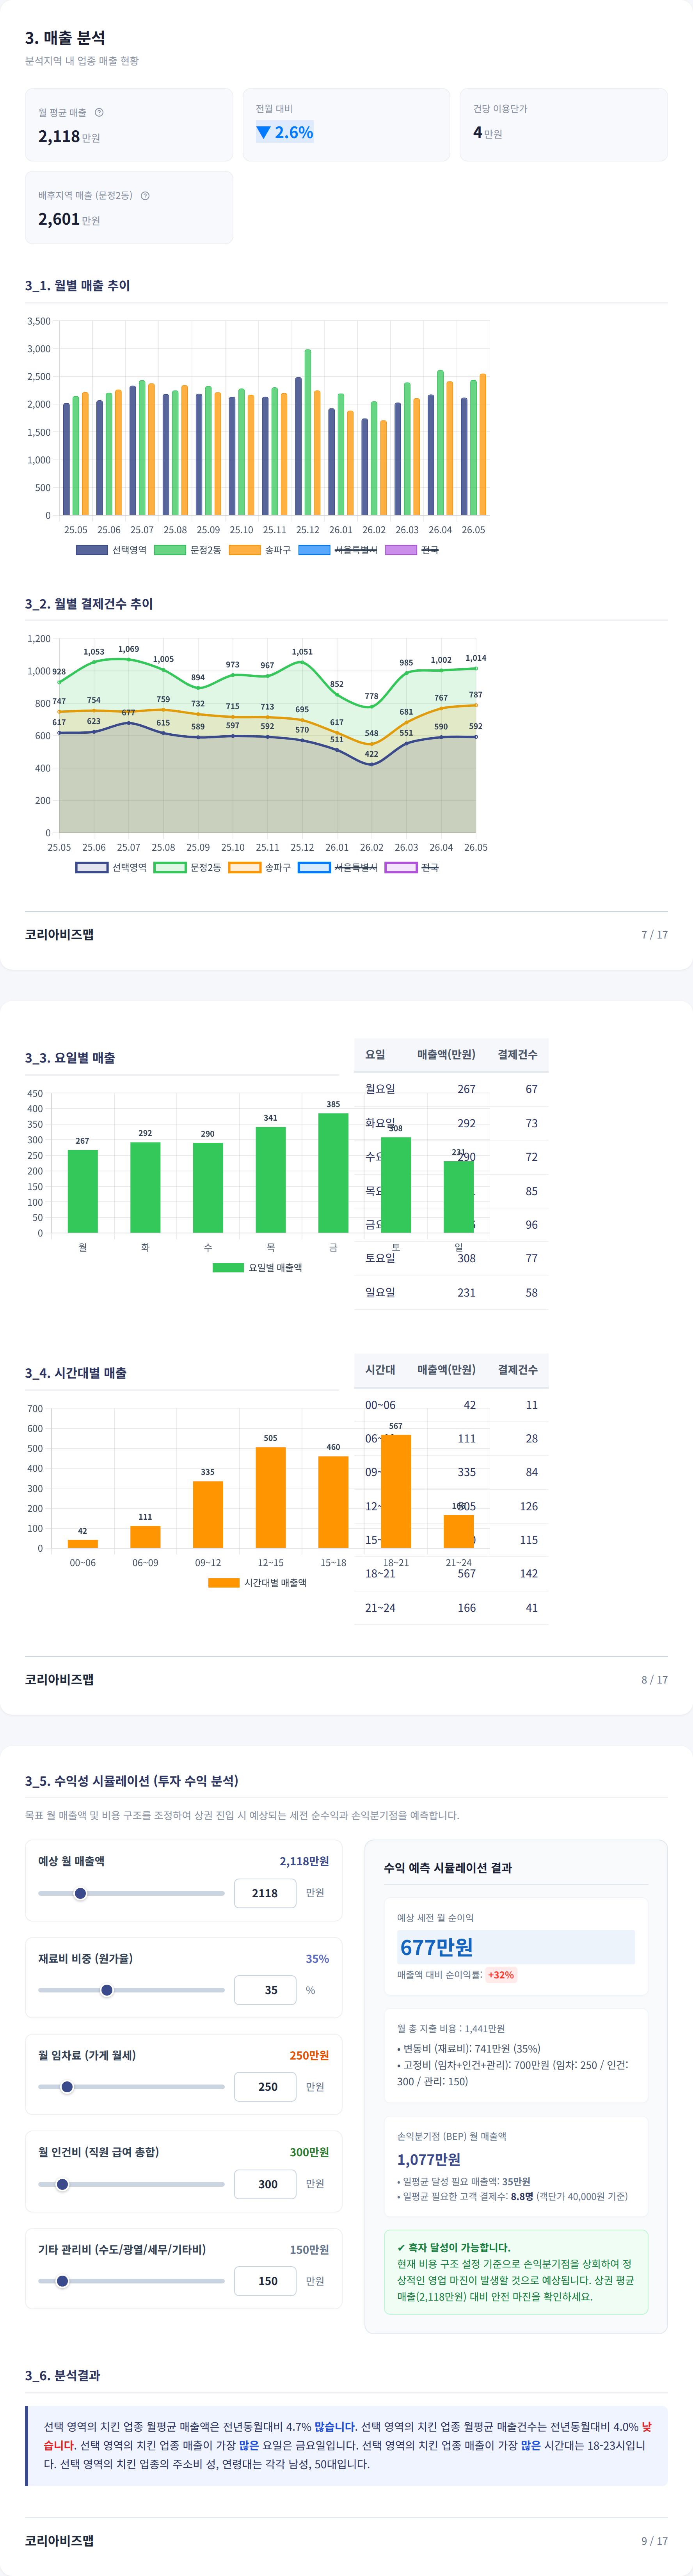
Task: Select the 21~24 row label in hourly table
Action: click(380, 1608)
